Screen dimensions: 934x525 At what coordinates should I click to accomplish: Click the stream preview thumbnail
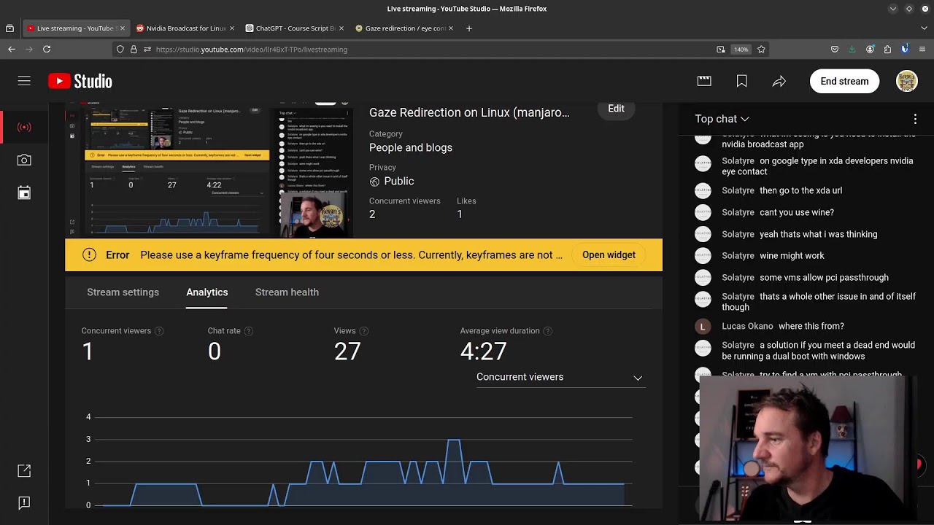tap(210, 171)
